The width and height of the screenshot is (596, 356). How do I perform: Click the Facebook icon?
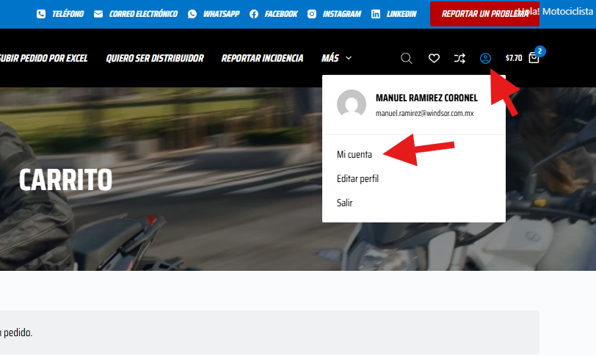tap(254, 14)
